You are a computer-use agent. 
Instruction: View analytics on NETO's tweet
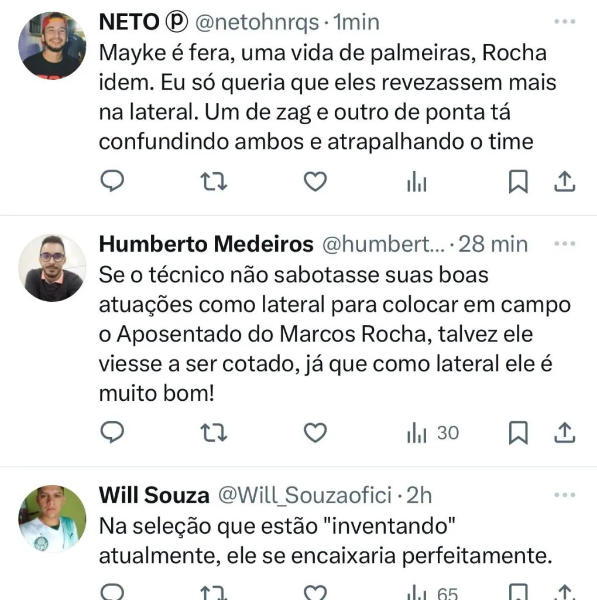pyautogui.click(x=417, y=183)
